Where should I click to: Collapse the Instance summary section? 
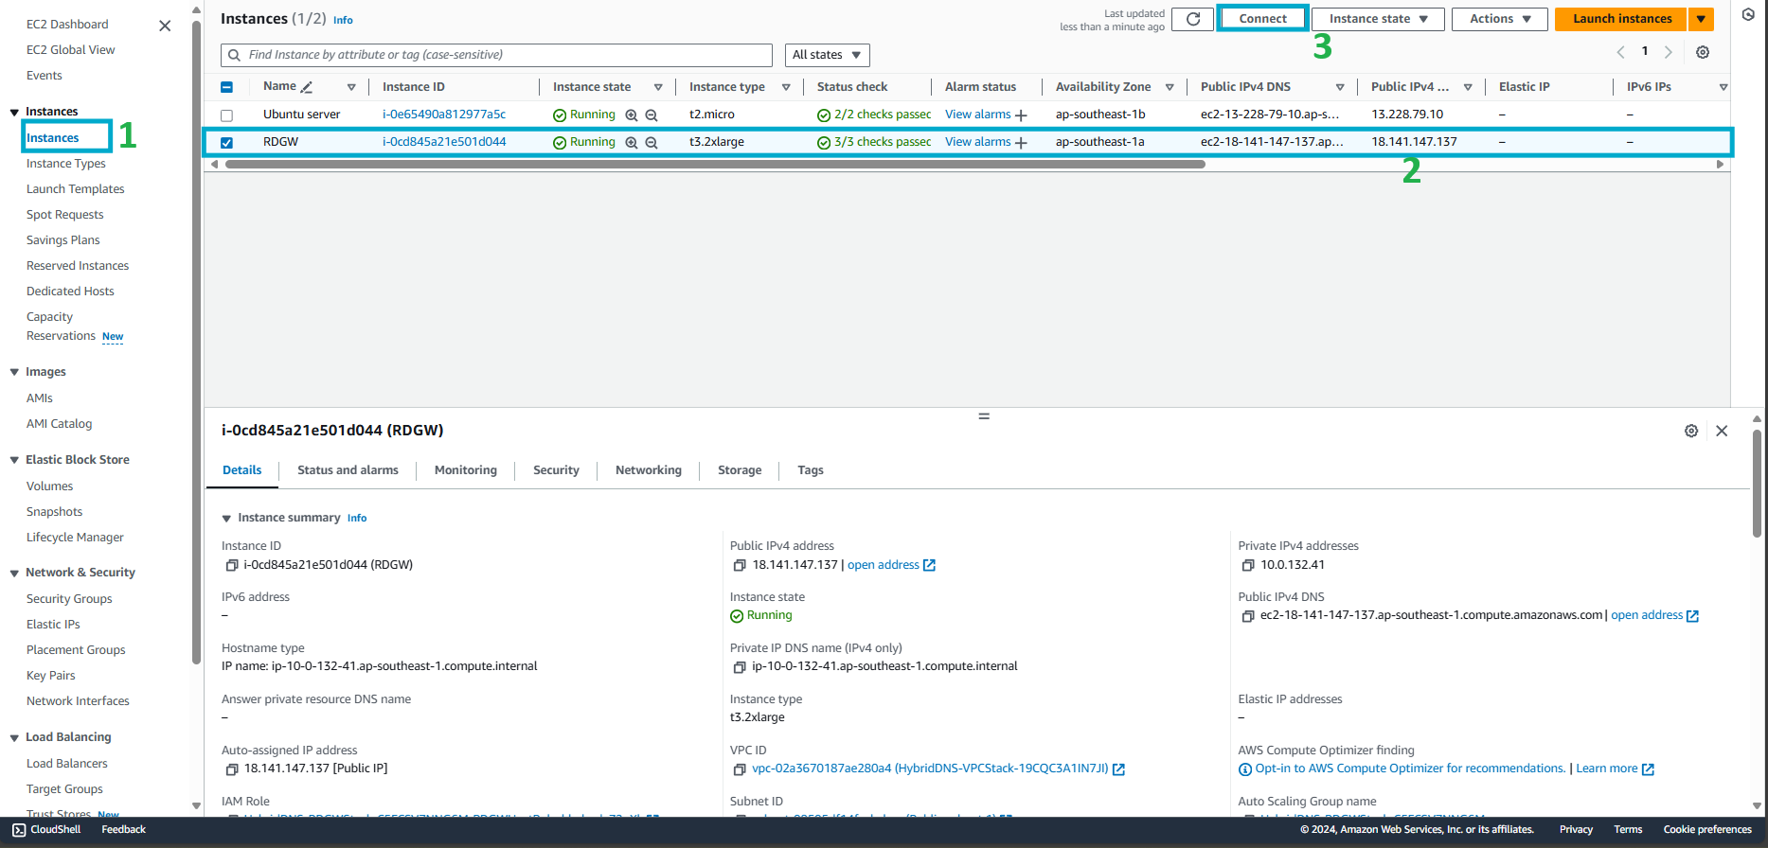[x=226, y=519]
